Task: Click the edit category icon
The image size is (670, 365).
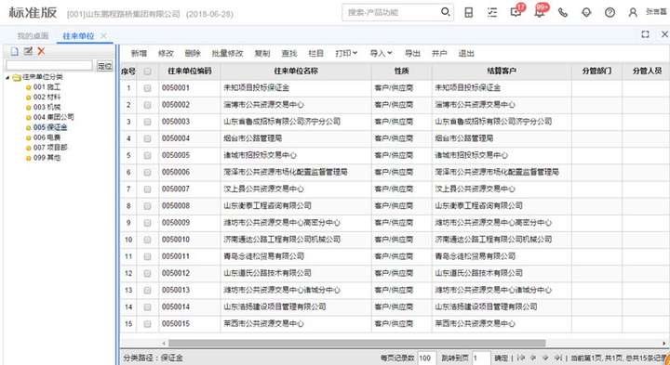Action: [28, 51]
